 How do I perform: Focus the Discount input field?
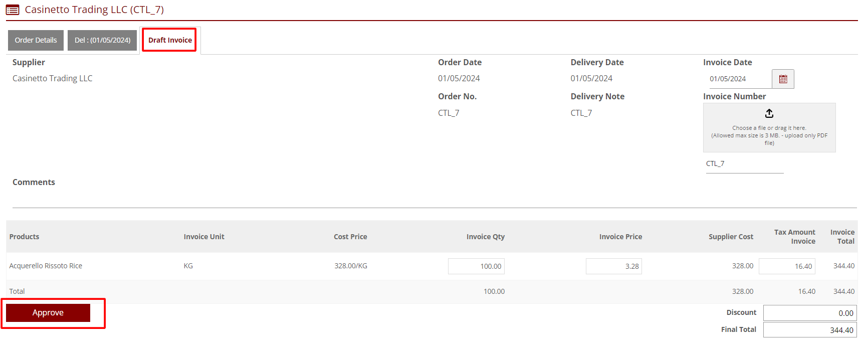coord(809,313)
